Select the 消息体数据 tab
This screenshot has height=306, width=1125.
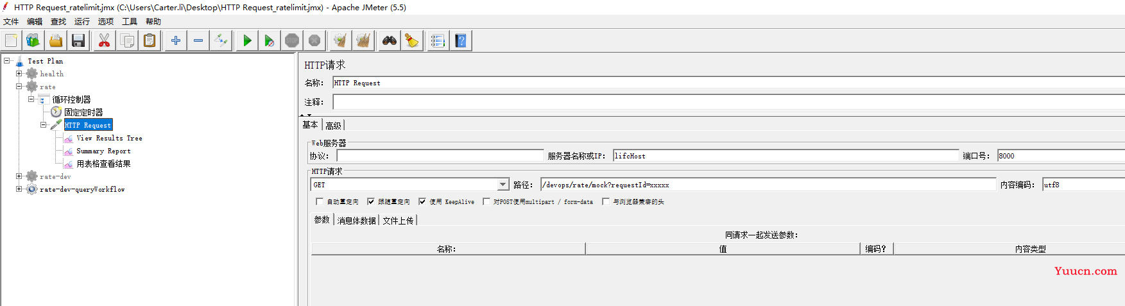click(357, 221)
